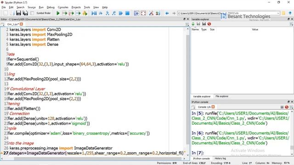Toggle Maximize current pane icon
The image size is (294, 165).
136,13
